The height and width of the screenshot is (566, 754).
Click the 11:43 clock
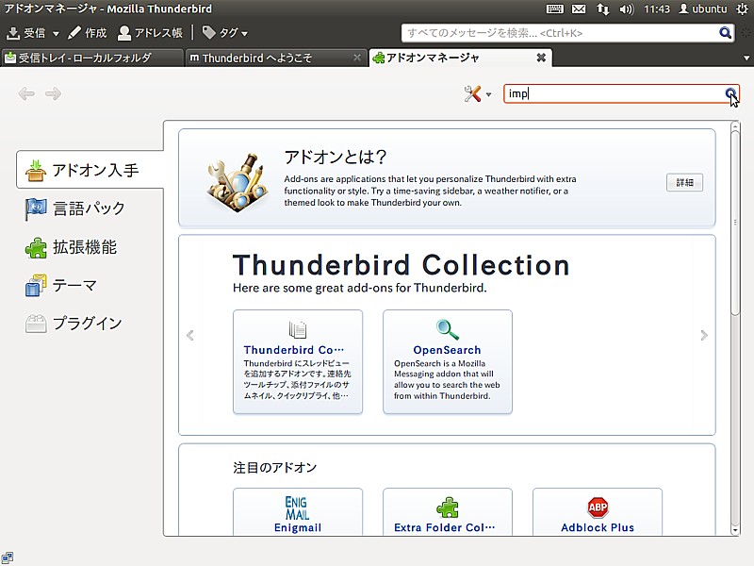point(656,8)
